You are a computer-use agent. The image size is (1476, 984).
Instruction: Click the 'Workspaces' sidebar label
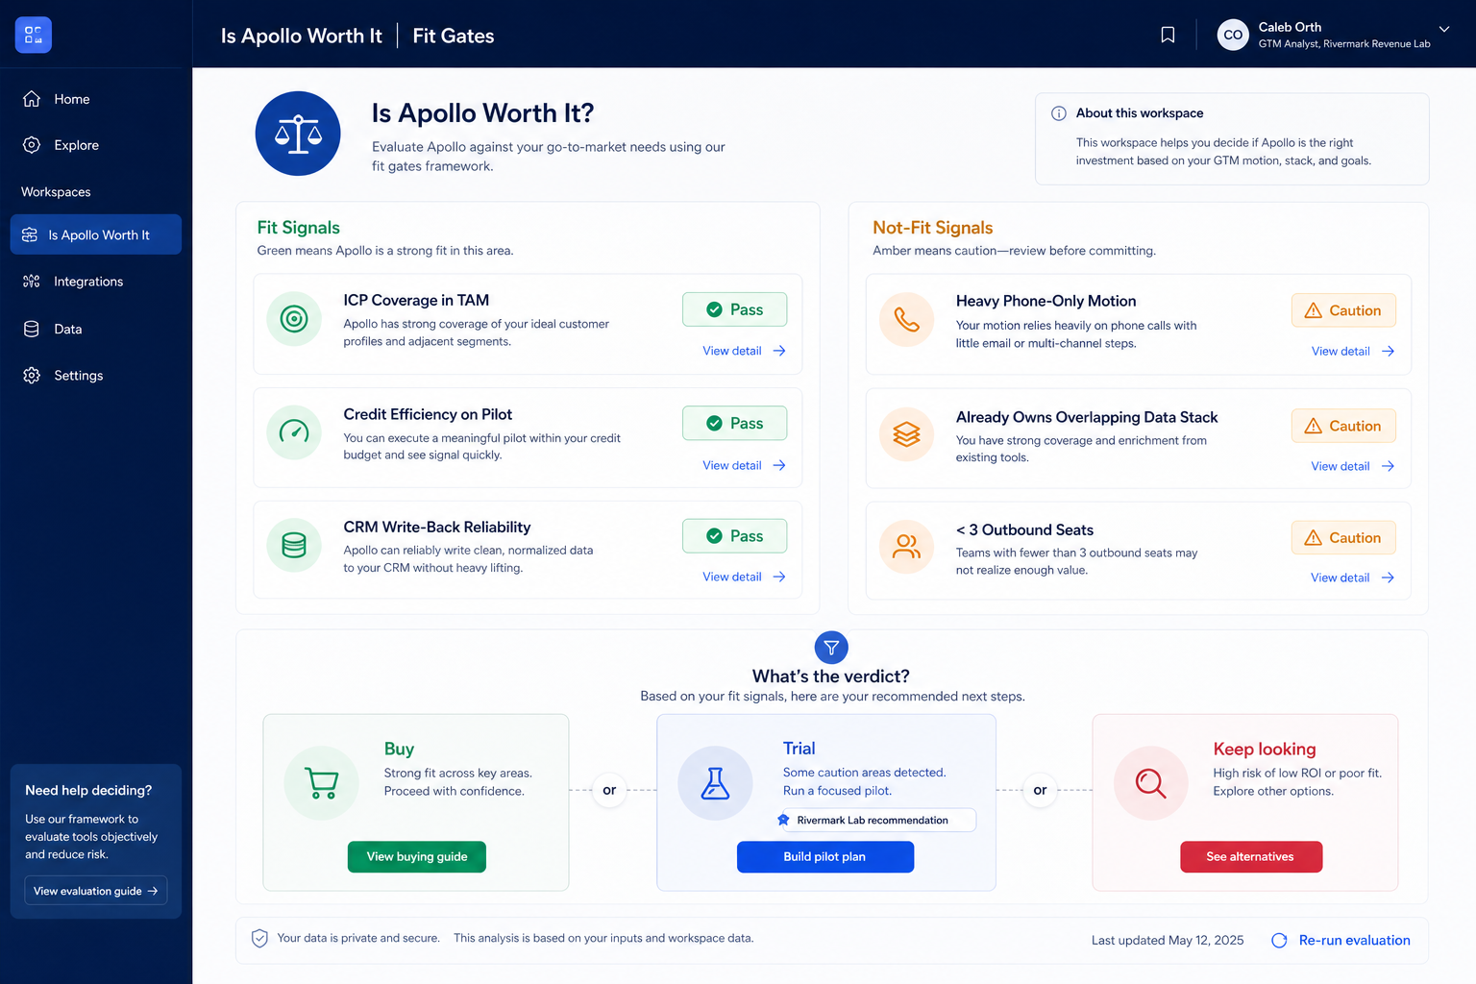pyautogui.click(x=56, y=192)
